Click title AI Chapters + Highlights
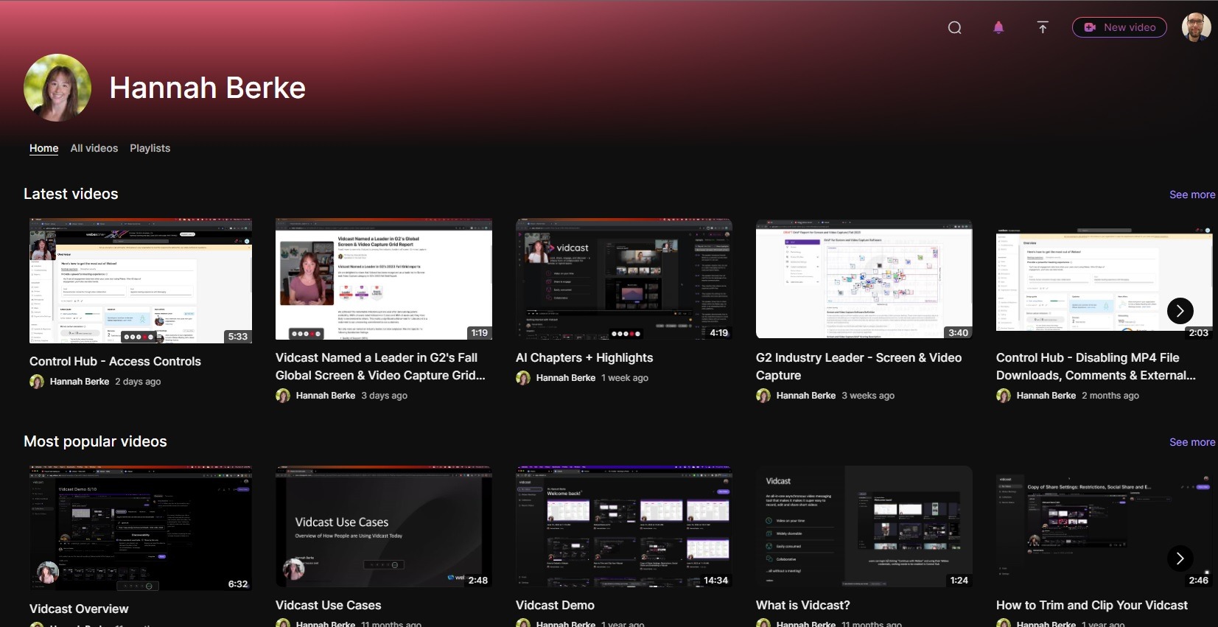 click(584, 357)
